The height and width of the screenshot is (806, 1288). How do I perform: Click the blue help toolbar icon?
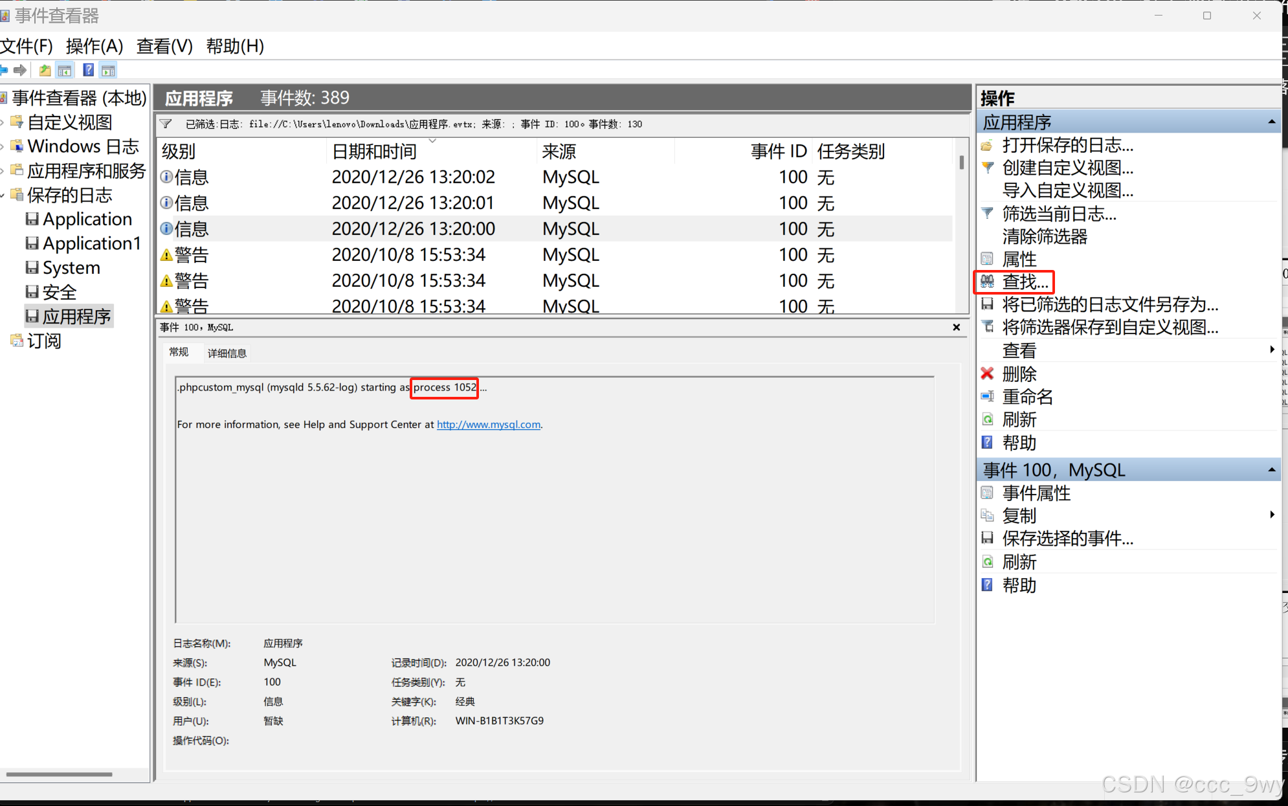[88, 70]
